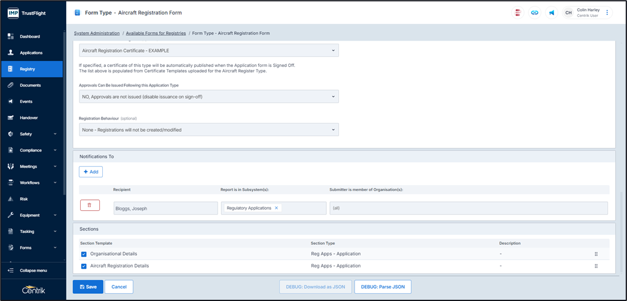
Task: Click the megaphone announcements icon in header
Action: pos(551,13)
